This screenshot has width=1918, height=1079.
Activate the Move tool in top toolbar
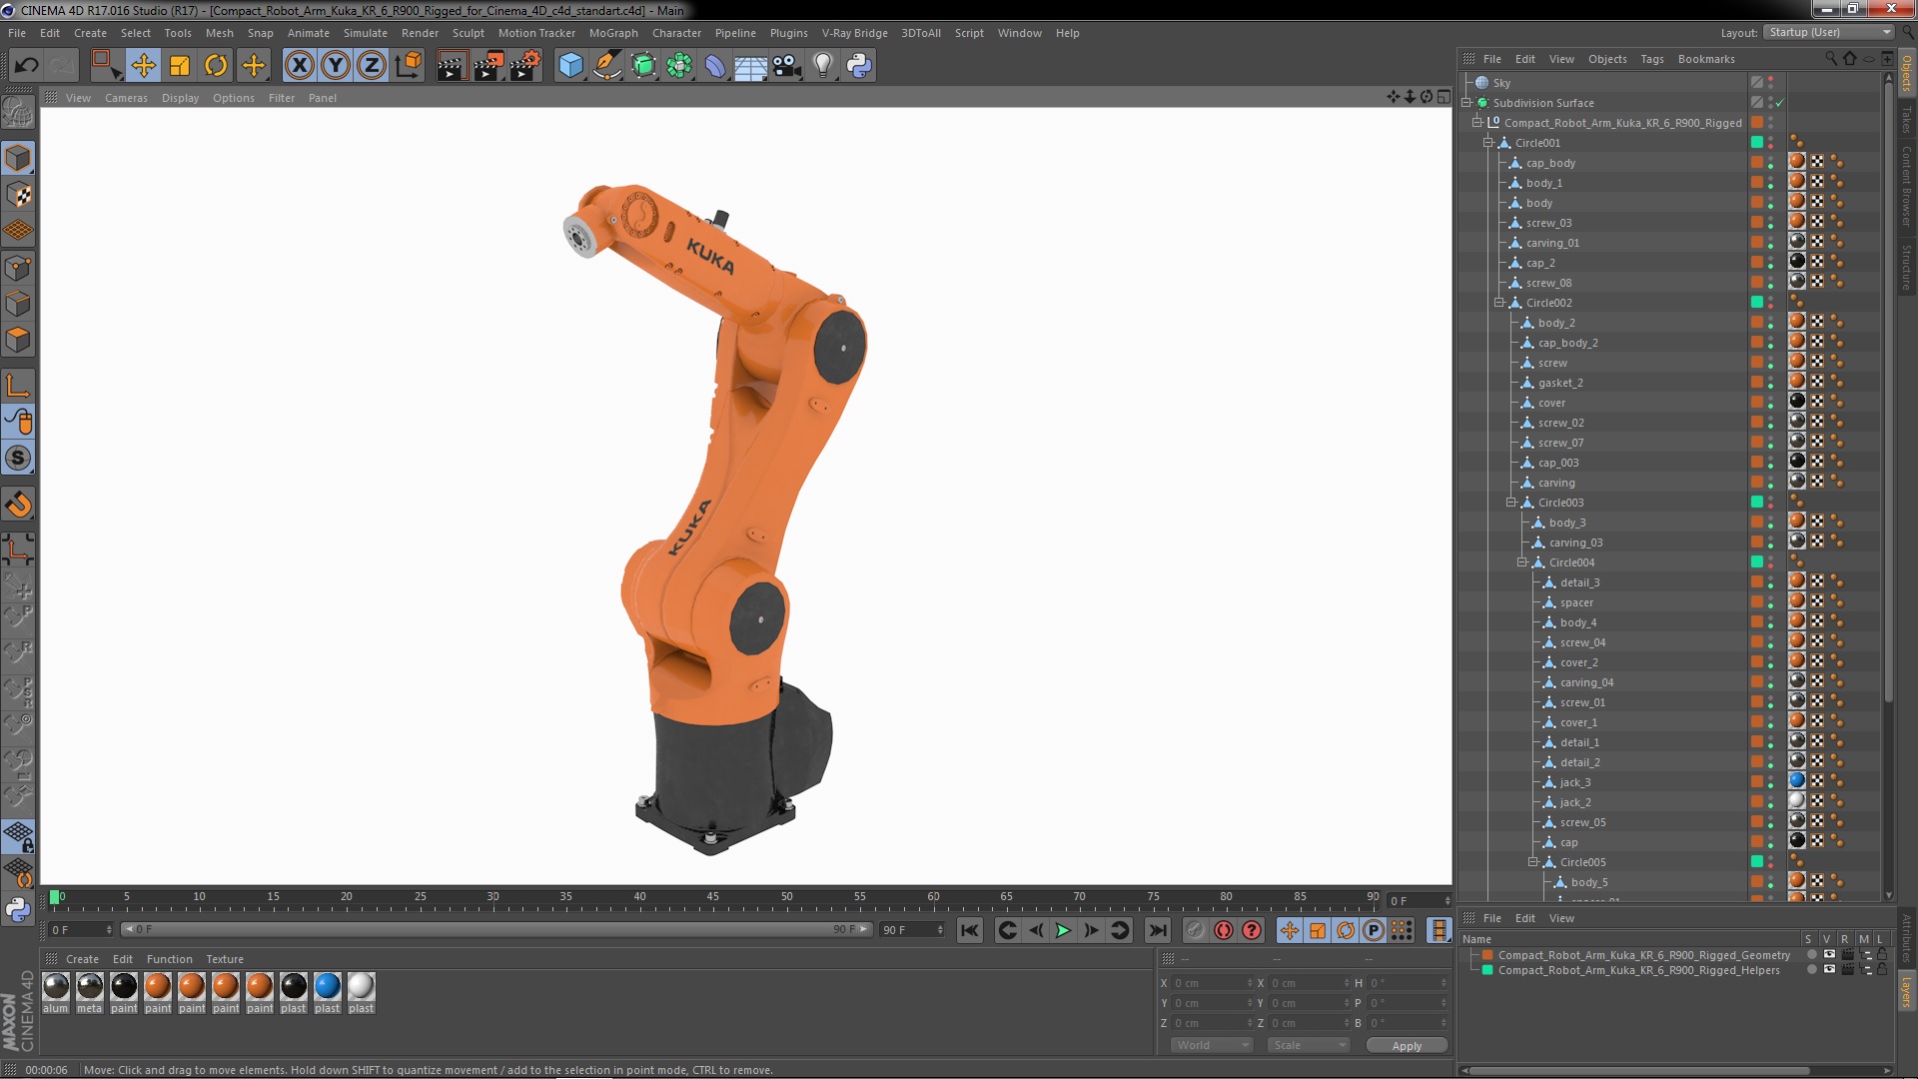coord(143,66)
